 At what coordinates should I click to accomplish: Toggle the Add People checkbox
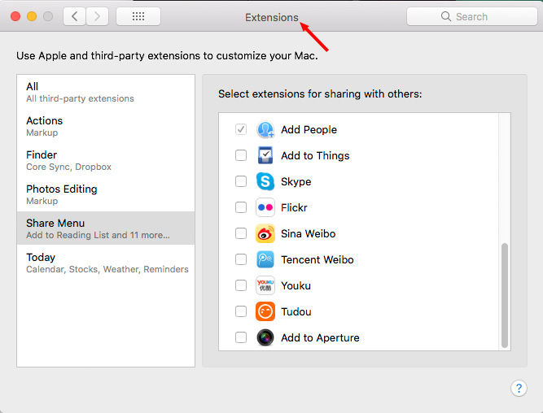point(241,129)
